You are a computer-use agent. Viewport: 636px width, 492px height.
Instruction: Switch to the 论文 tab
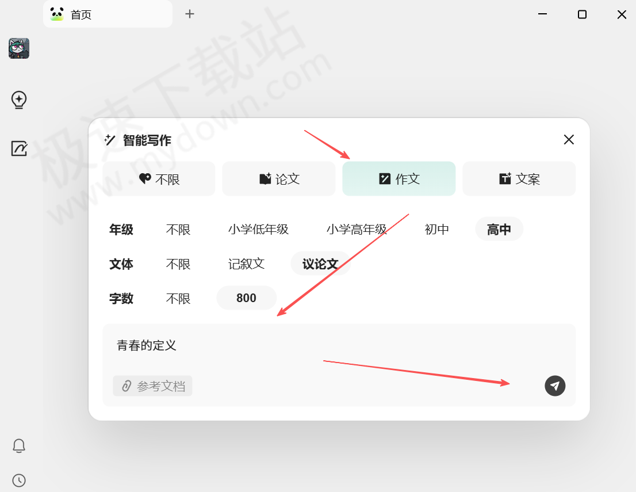click(x=279, y=179)
